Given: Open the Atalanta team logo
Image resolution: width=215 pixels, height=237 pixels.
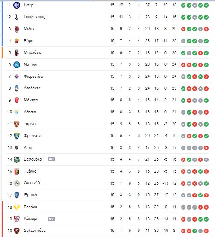Looking at the screenshot, I should (17, 88).
